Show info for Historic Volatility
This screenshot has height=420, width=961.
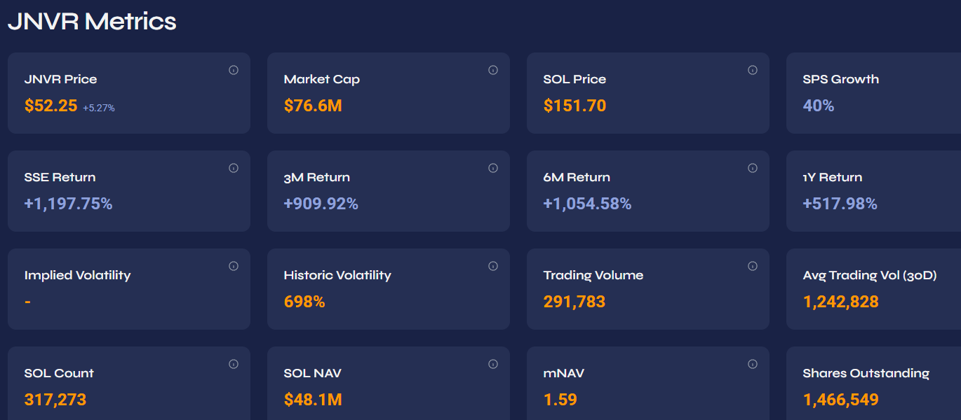[x=493, y=266]
